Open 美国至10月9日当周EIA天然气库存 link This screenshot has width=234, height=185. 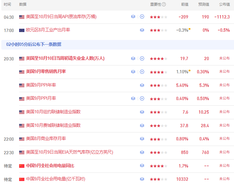click(x=70, y=152)
